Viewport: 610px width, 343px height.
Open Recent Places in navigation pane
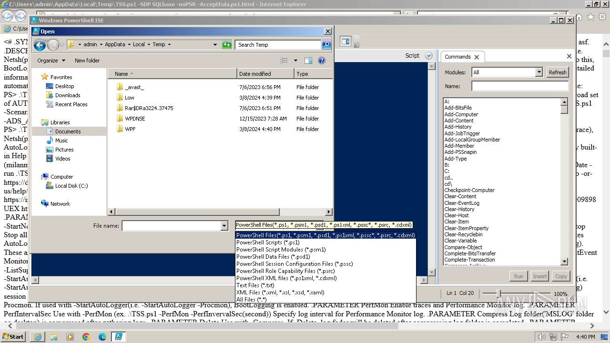[71, 104]
